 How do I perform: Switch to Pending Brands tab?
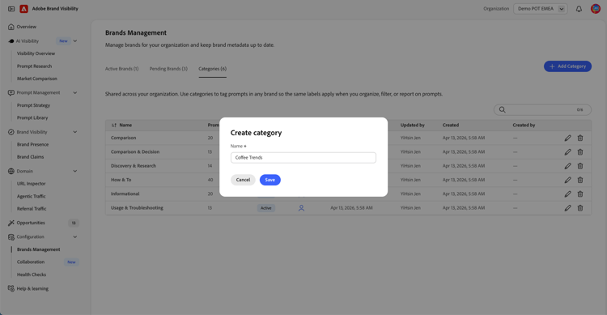[x=168, y=69]
